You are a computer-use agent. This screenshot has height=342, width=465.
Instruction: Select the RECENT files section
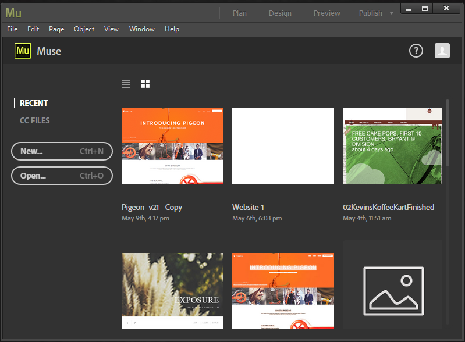coord(34,103)
